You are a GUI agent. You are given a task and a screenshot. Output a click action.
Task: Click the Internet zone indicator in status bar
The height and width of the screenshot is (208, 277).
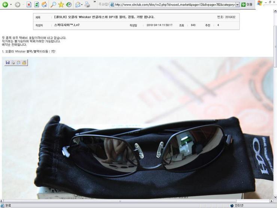pos(237,205)
